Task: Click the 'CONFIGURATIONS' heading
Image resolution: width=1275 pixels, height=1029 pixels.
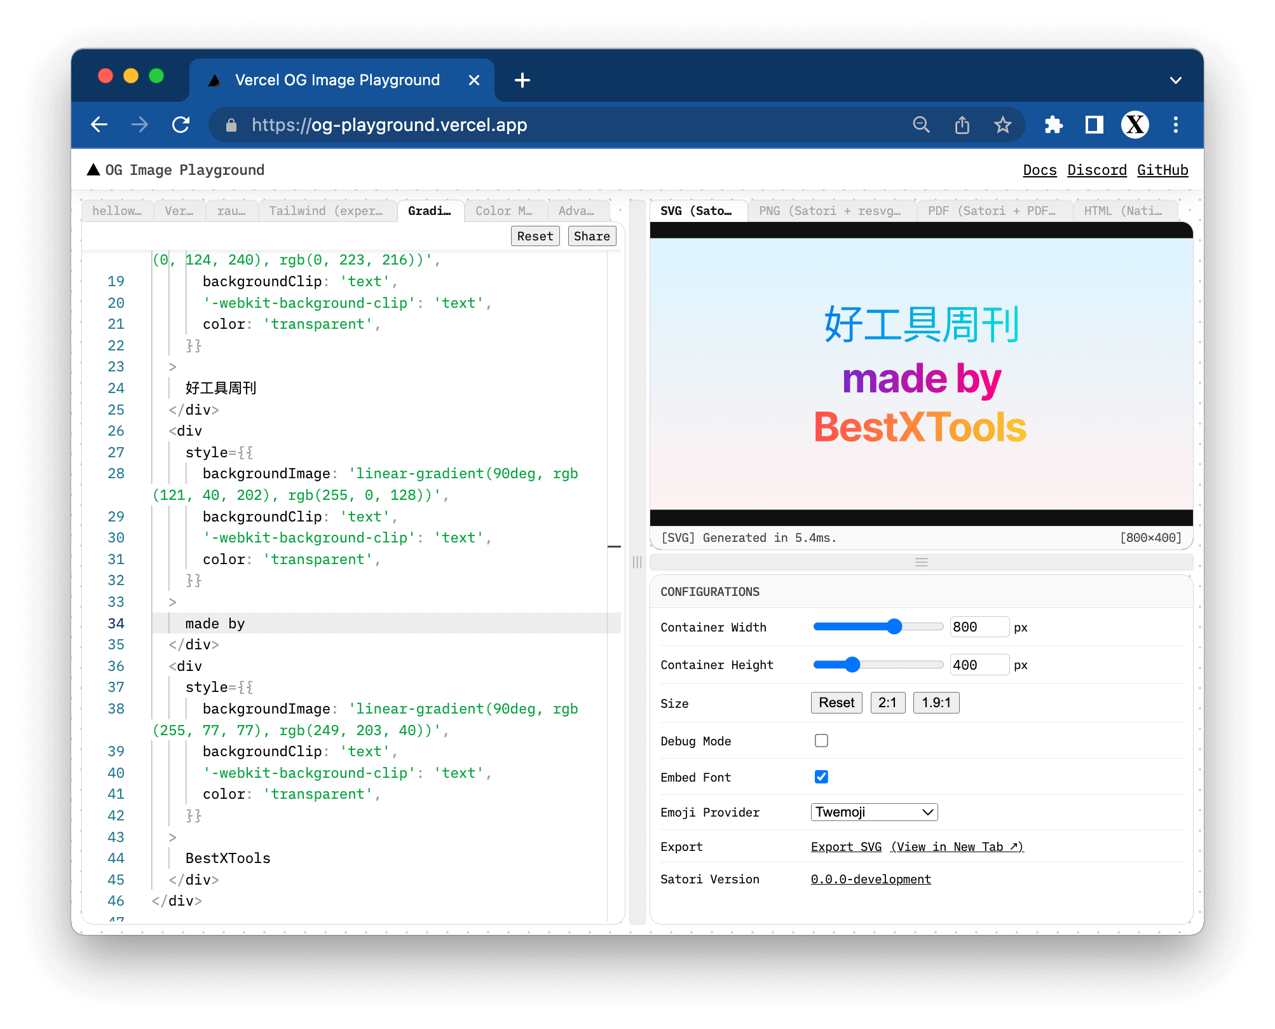Action: click(710, 591)
